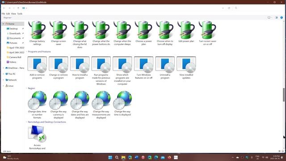Open address bar history dropdown
286x161 pixels.
223,8
